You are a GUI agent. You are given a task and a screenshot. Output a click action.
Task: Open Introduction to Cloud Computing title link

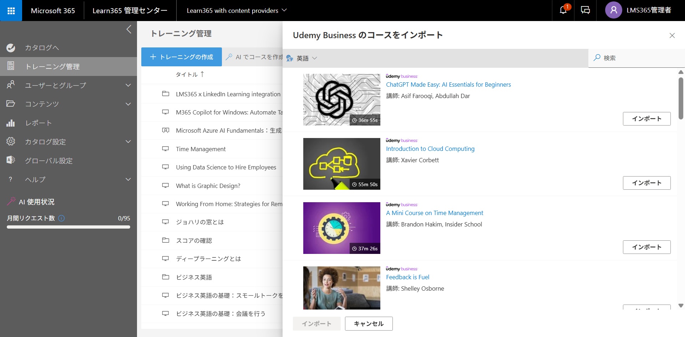pyautogui.click(x=430, y=149)
